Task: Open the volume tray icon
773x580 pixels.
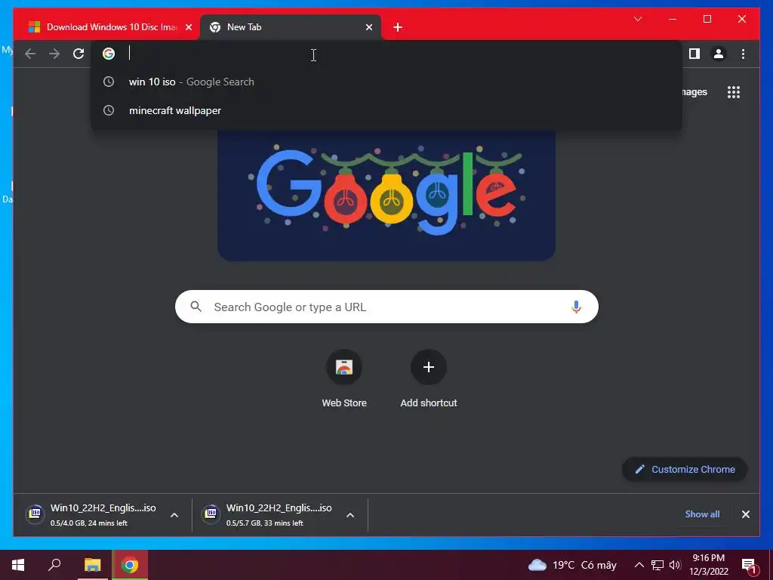Action: (675, 565)
